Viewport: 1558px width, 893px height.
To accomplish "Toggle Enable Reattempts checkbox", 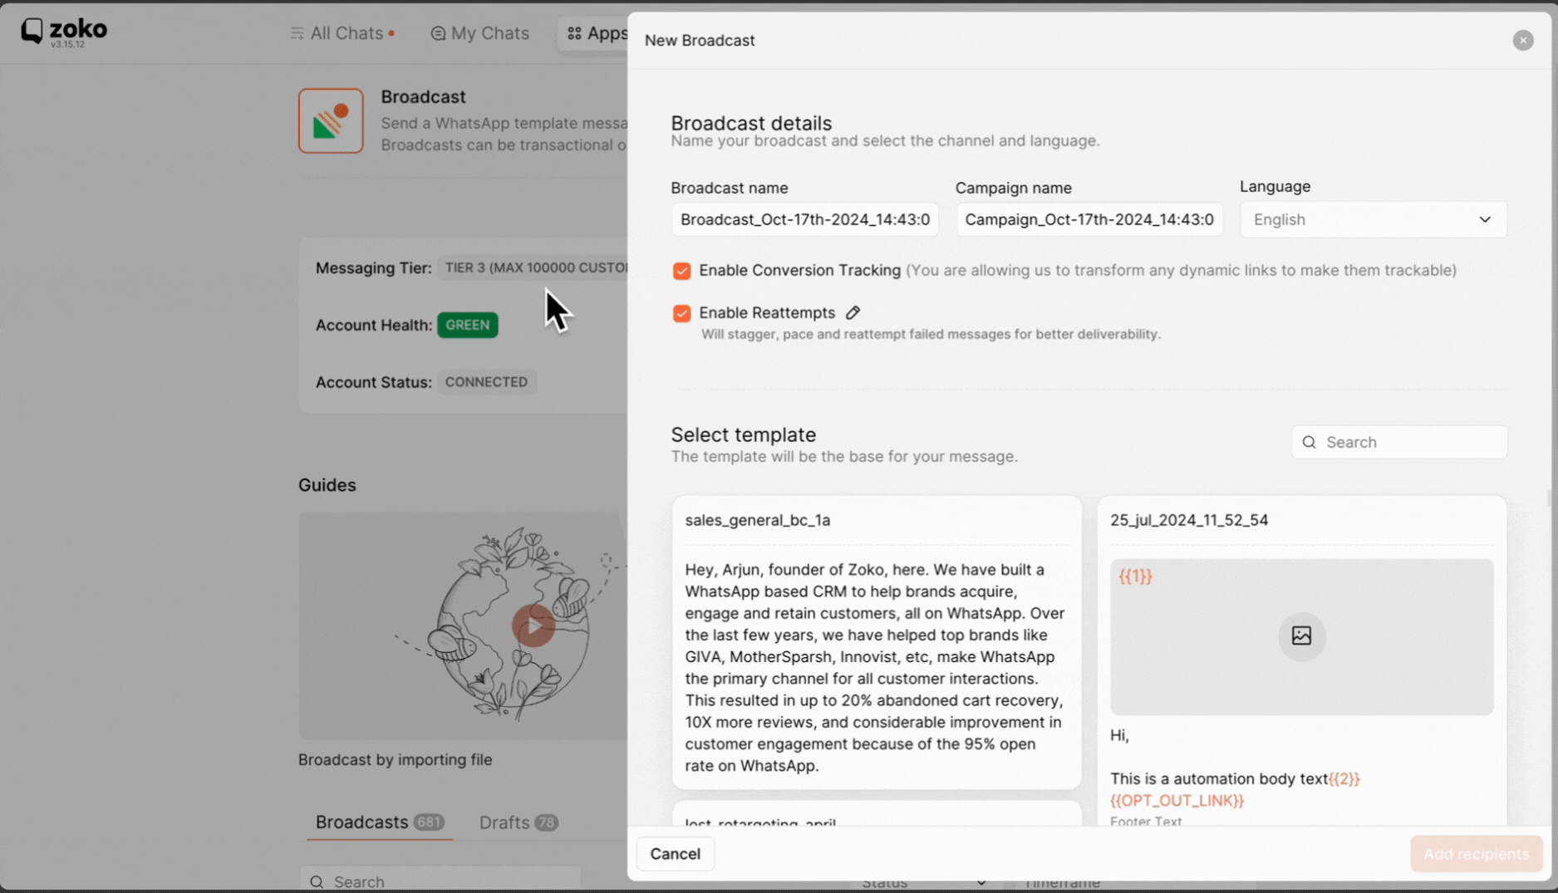I will coord(681,313).
